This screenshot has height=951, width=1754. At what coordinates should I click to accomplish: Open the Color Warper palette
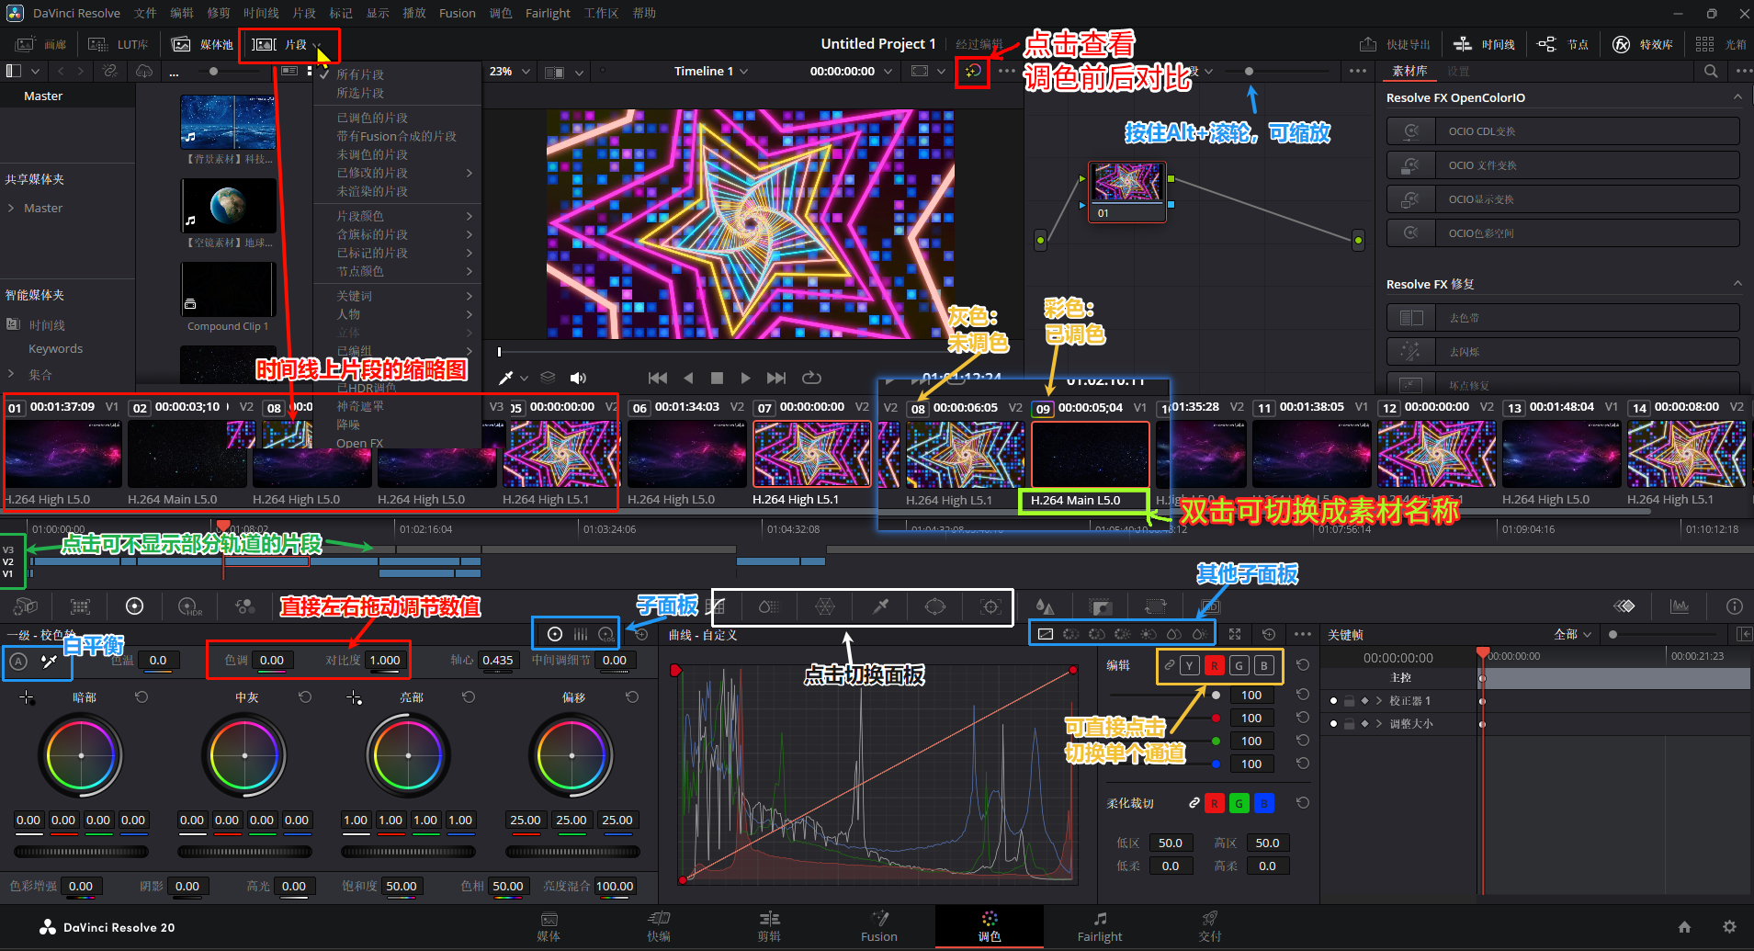825,606
